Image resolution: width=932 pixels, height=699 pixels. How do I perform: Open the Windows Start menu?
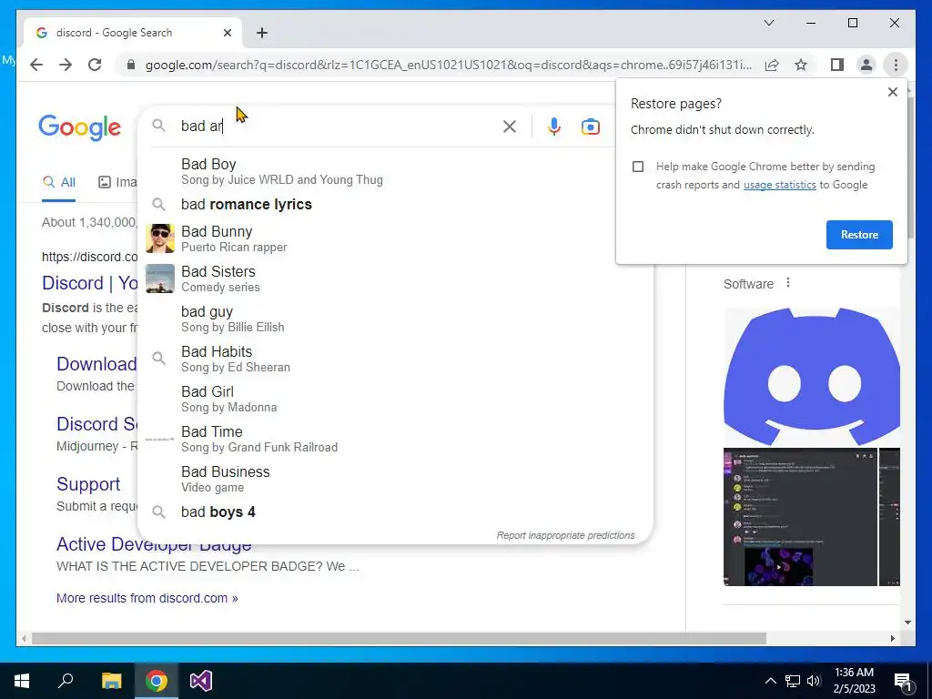tap(22, 681)
